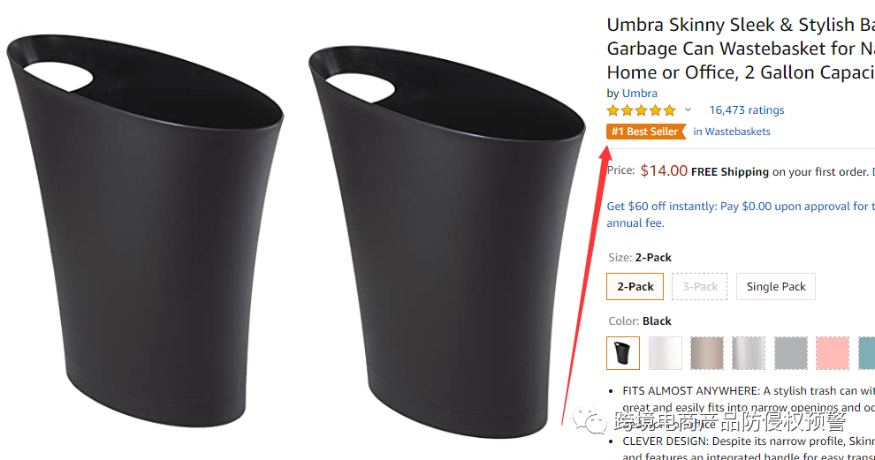Select the 3-Pack size option
Screen dimensions: 875x460
tap(700, 286)
